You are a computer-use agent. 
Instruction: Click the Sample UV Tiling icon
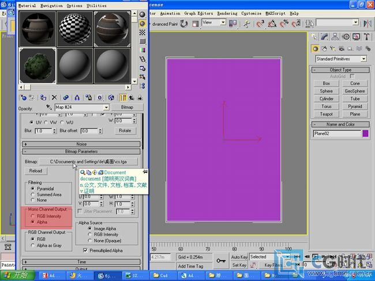point(142,41)
